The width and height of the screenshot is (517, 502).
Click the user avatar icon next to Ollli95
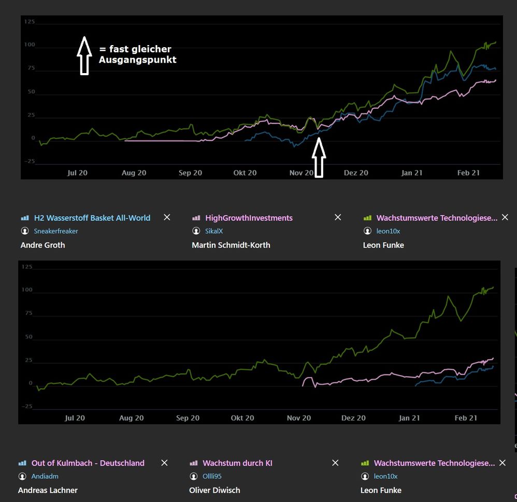coord(193,476)
